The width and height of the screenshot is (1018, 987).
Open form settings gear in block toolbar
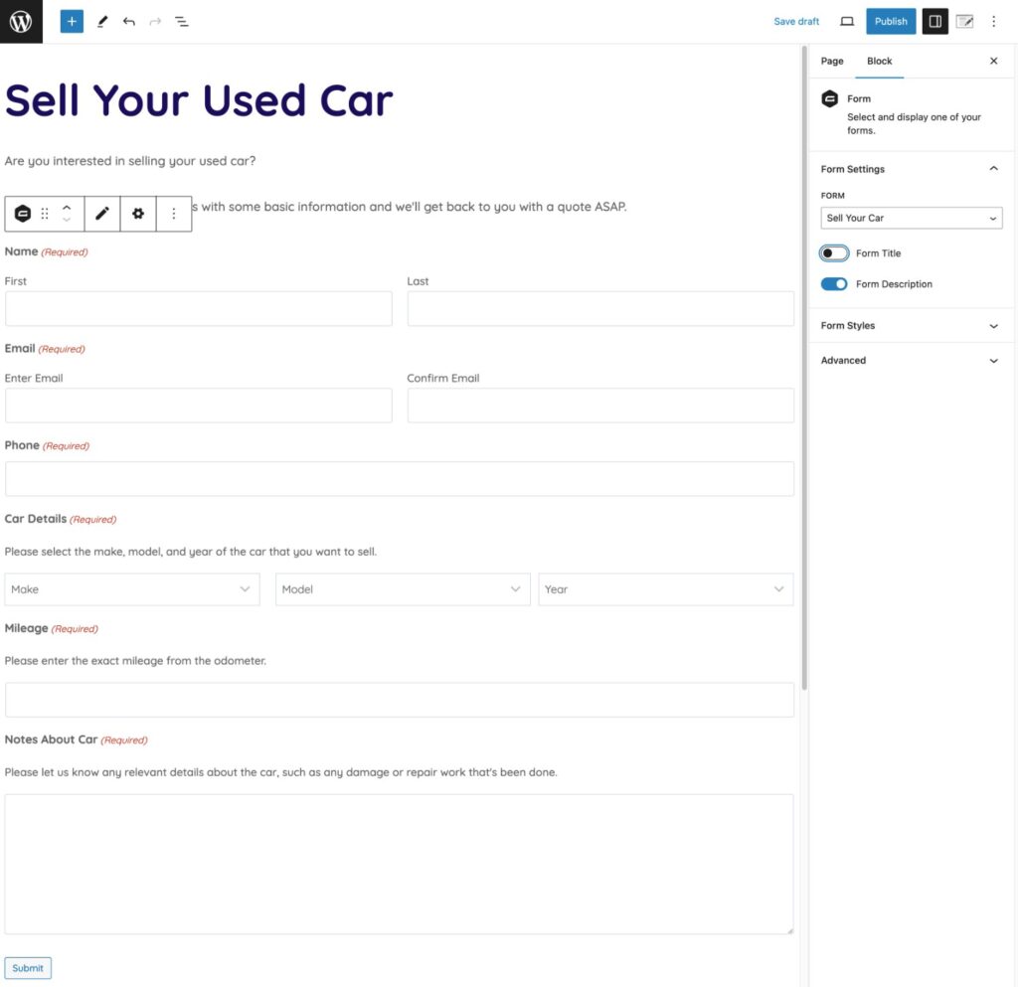tap(138, 214)
